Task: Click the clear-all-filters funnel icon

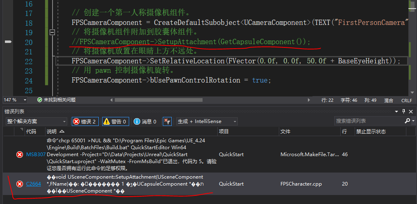Action: [x=167, y=121]
